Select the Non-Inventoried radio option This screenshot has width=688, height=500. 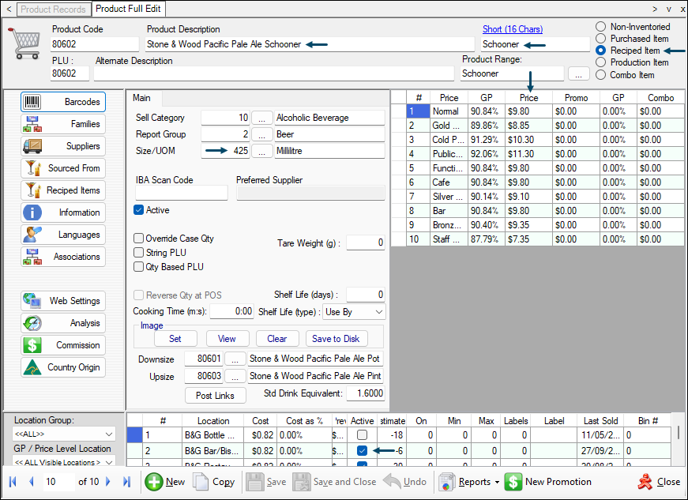600,27
